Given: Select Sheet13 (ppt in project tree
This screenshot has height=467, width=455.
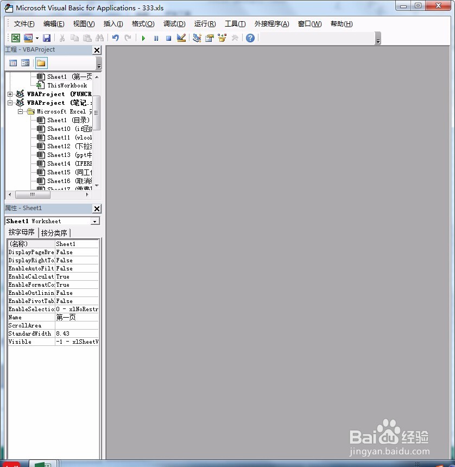Looking at the screenshot, I should point(69,155).
